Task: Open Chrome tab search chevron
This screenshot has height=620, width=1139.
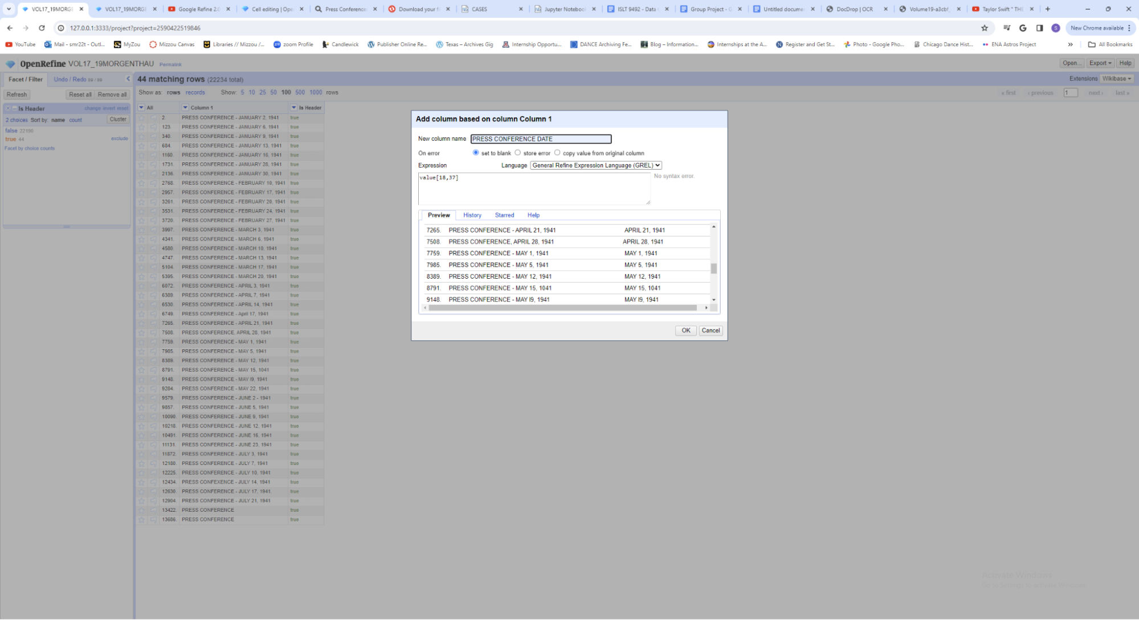Action: tap(9, 9)
